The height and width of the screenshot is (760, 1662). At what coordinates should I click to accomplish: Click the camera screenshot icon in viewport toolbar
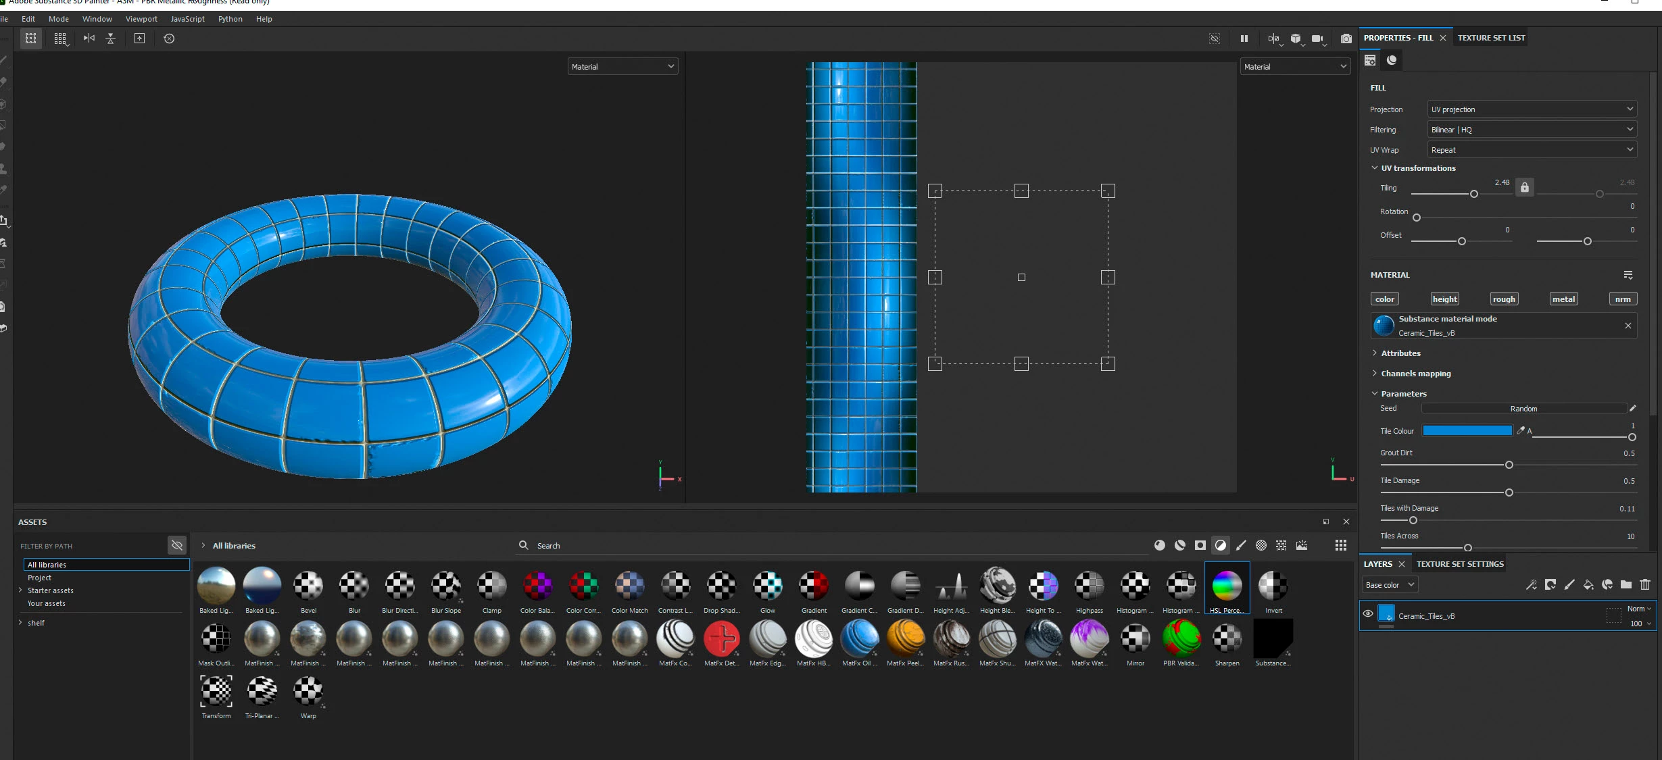point(1346,39)
